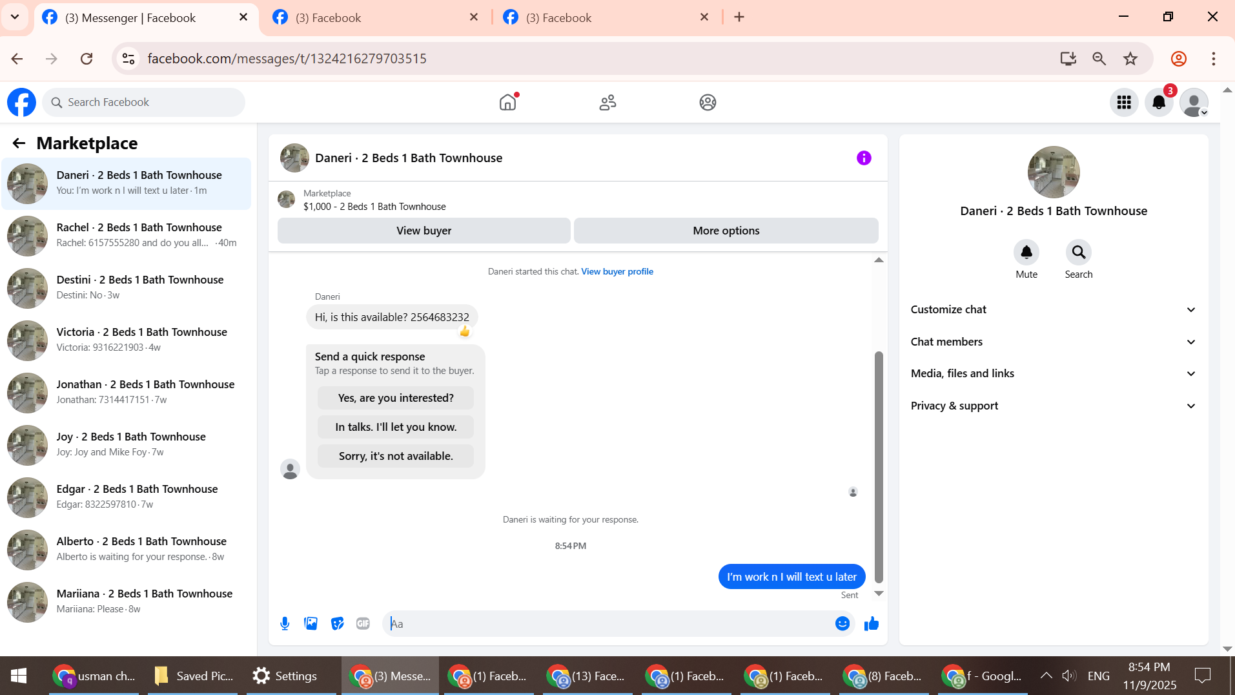Expand Customize chat section

1054,309
